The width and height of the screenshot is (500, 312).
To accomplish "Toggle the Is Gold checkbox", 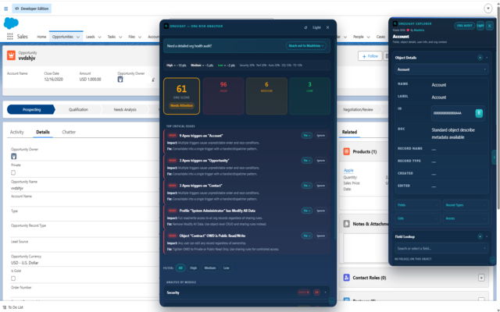I will pos(13,278).
